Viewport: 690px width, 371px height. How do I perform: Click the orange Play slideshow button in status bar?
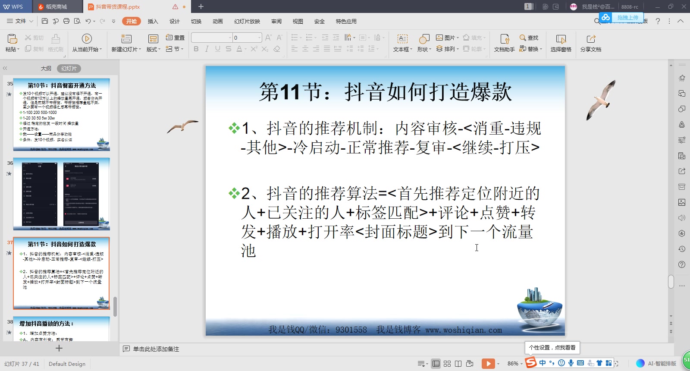coord(488,364)
